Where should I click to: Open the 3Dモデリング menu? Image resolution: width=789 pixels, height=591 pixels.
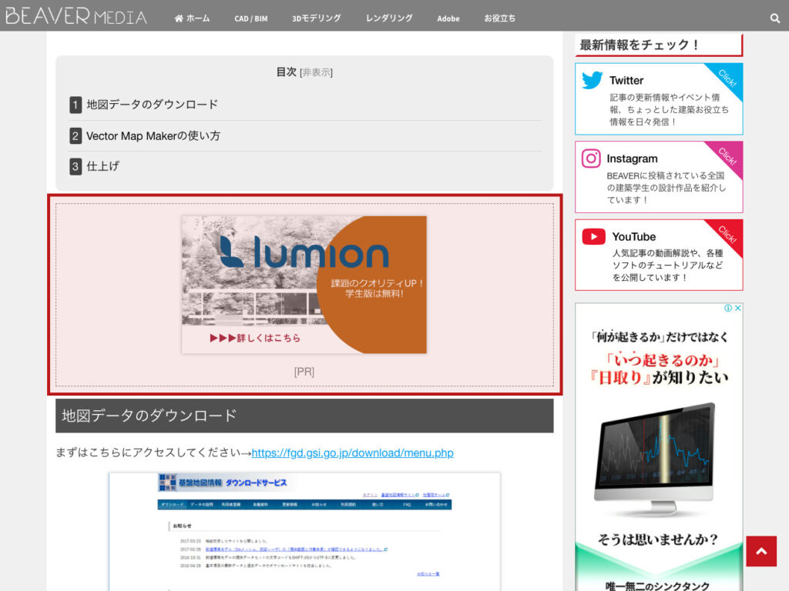pyautogui.click(x=315, y=18)
